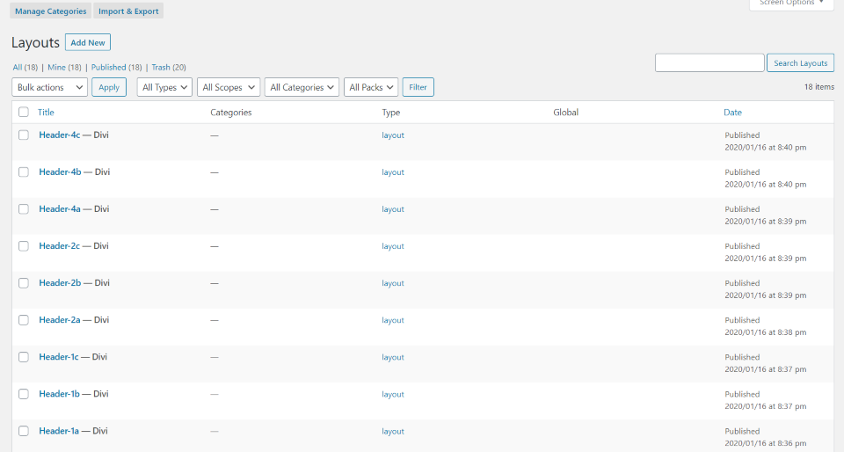Open the All Types dropdown
The image size is (844, 452).
pos(164,87)
